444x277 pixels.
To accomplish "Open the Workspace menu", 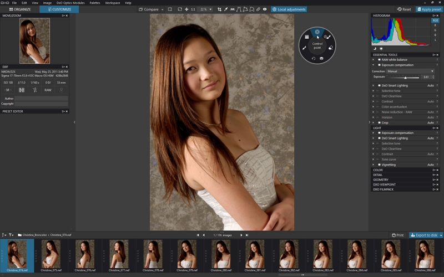I will (113, 3).
